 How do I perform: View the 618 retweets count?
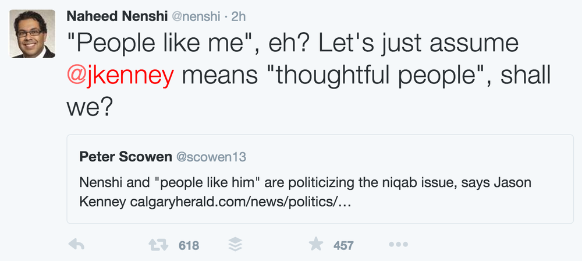[x=189, y=245]
